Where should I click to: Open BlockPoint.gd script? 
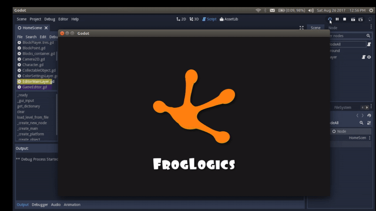(x=34, y=48)
